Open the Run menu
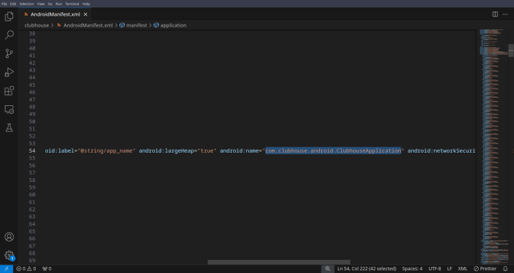 click(59, 4)
